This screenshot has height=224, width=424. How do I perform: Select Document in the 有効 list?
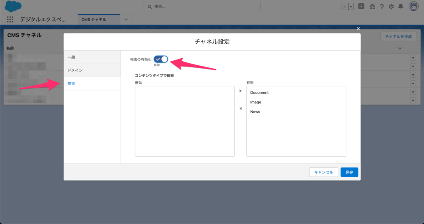260,93
